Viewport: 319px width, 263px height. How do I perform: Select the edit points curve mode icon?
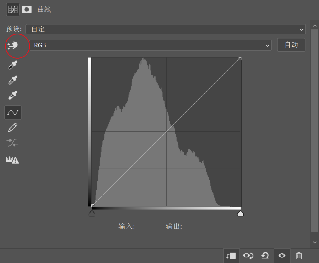pyautogui.click(x=12, y=112)
